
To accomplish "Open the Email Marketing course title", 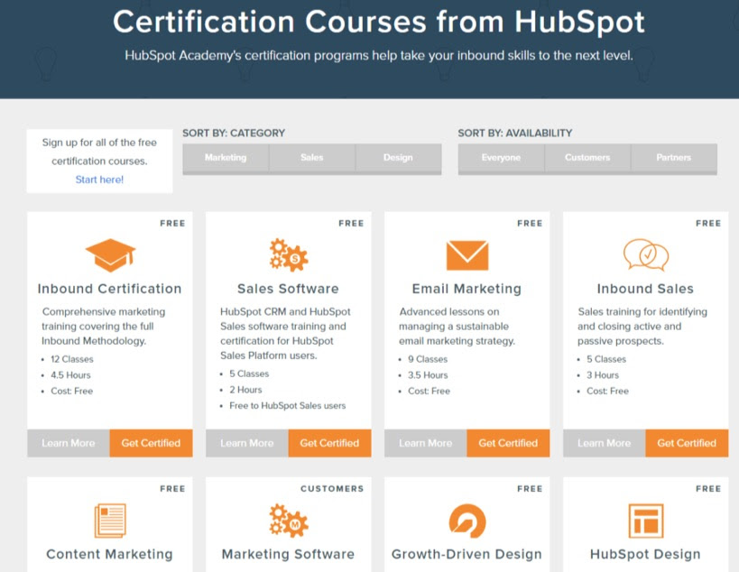I will pyautogui.click(x=466, y=289).
